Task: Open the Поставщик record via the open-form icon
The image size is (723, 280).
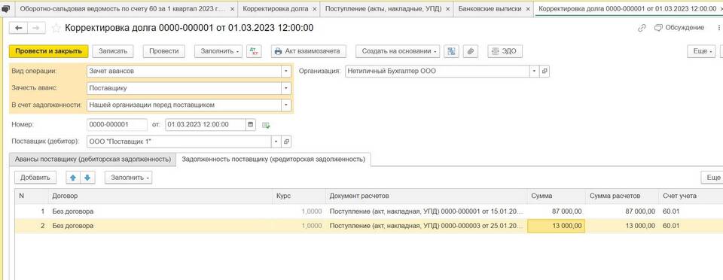Action: point(286,142)
